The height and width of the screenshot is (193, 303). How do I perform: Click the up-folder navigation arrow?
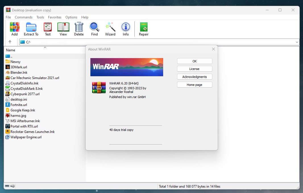pyautogui.click(x=11, y=42)
